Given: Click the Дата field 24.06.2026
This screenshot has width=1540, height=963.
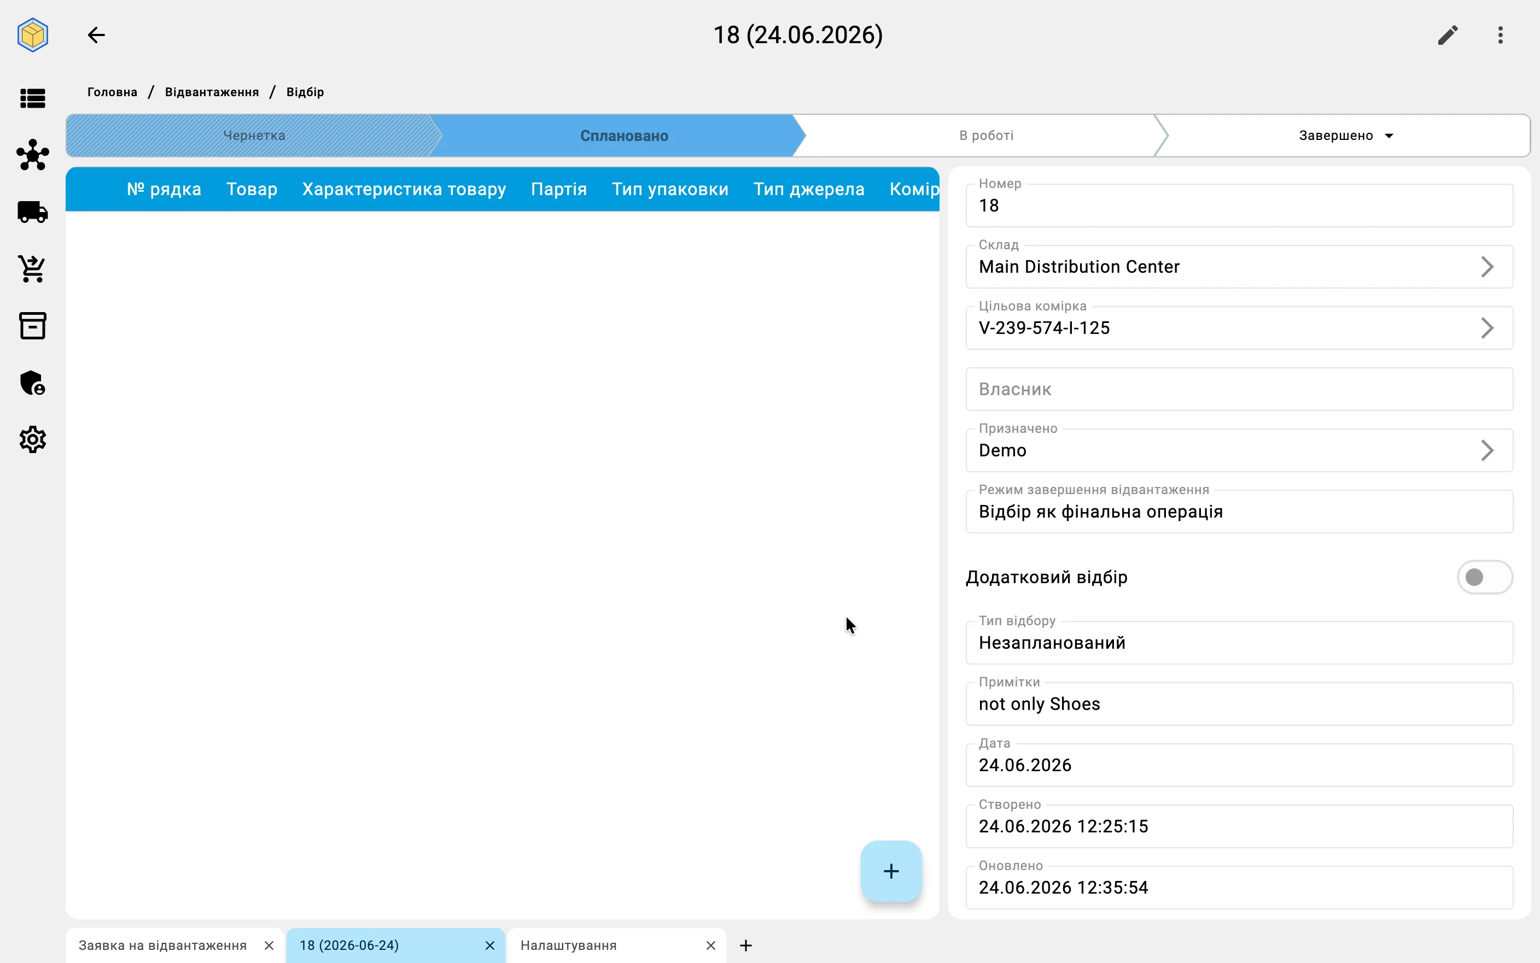Looking at the screenshot, I should pyautogui.click(x=1239, y=765).
